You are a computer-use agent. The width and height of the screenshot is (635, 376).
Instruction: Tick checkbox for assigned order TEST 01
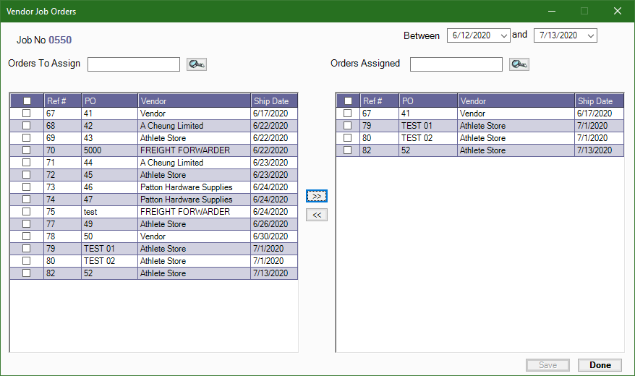(348, 126)
